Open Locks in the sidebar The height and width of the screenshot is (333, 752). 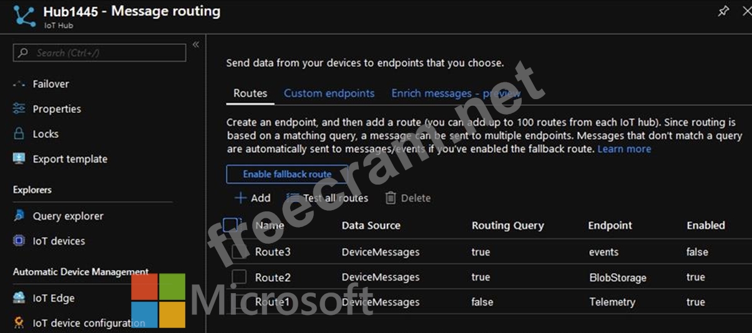click(46, 134)
